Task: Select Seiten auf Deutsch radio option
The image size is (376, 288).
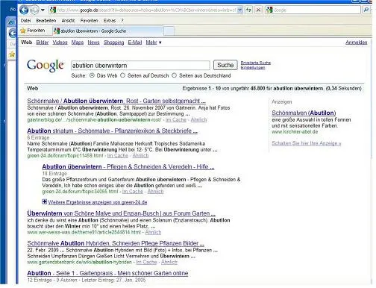Action: click(x=122, y=75)
